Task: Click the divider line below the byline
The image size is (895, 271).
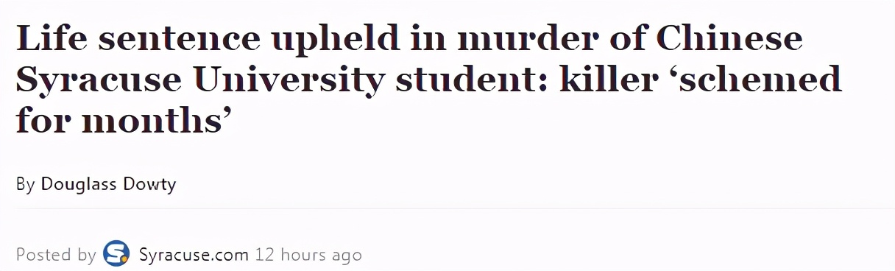Action: pyautogui.click(x=447, y=208)
